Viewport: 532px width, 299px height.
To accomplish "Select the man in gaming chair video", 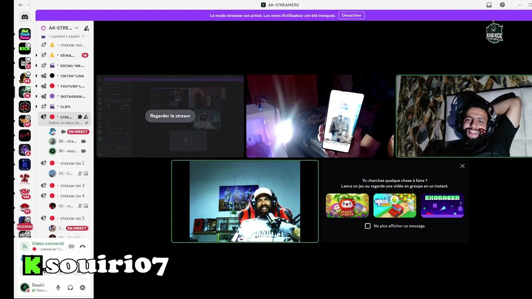I will (x=245, y=201).
